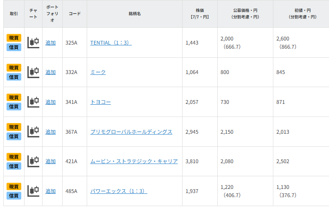Open chart icon for プリモグローバルホールディングス row
The height and width of the screenshot is (211, 329).
click(x=34, y=132)
